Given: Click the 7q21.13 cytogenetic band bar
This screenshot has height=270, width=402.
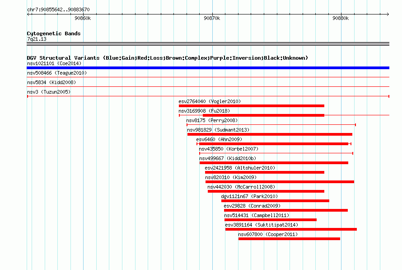Looking at the screenshot, I should 208,44.
